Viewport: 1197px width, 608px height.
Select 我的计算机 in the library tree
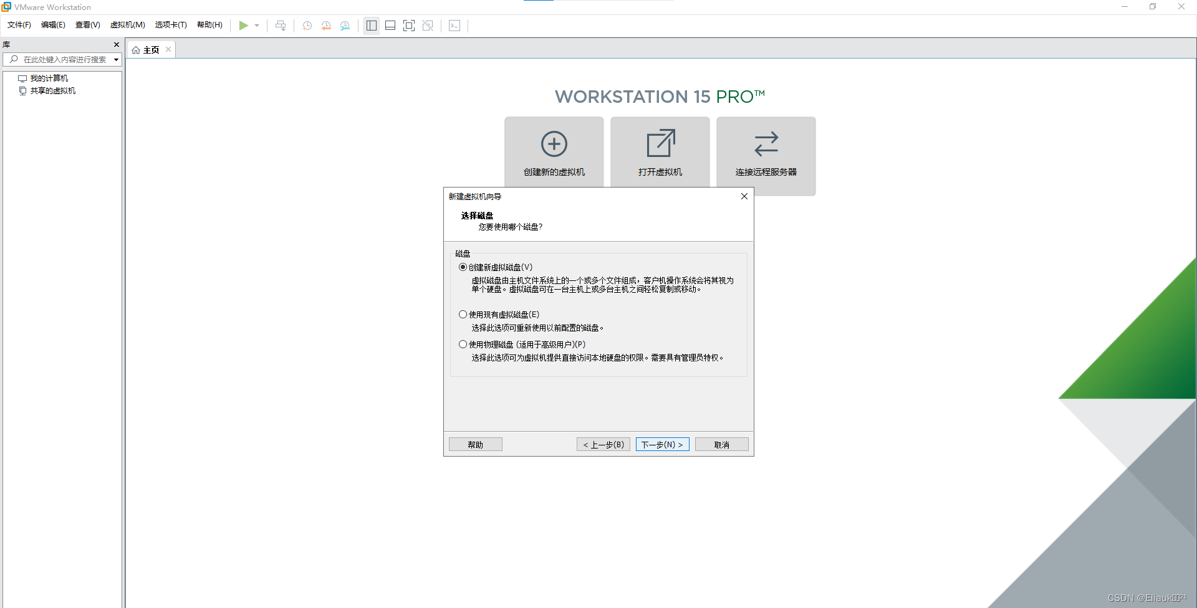(x=49, y=78)
